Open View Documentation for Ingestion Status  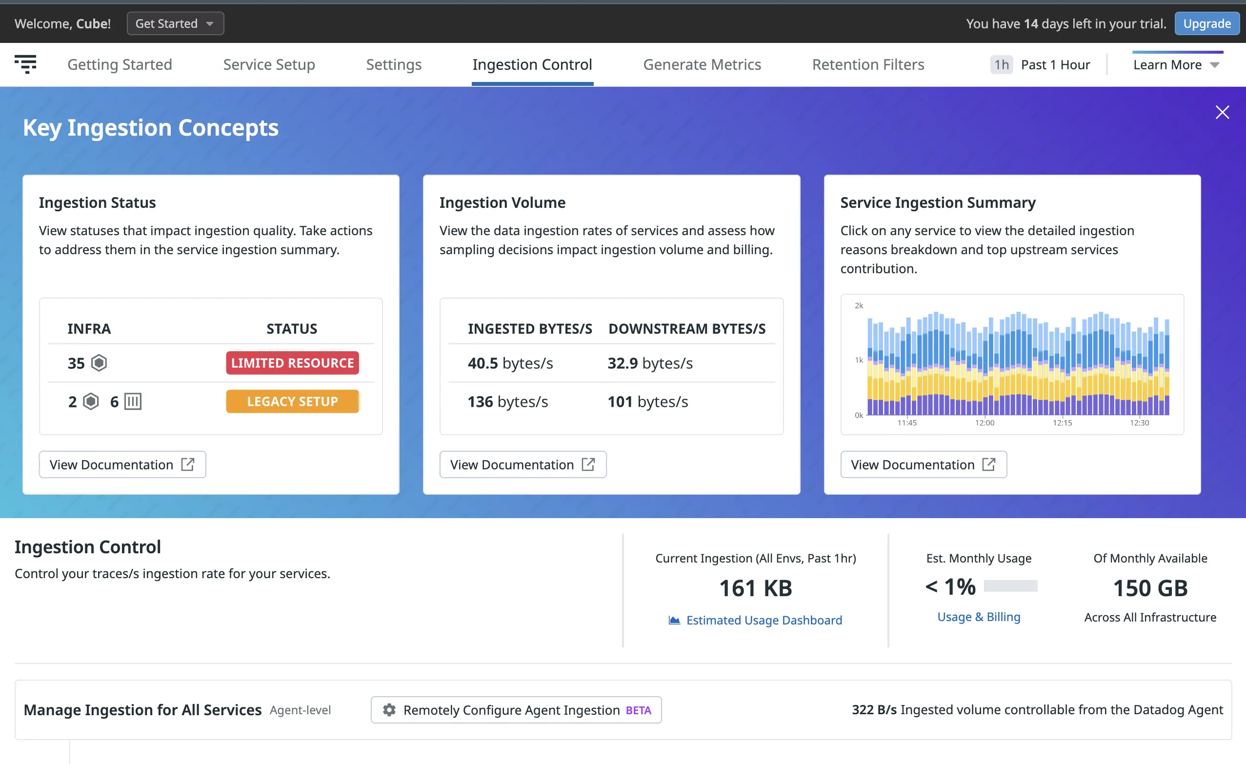pyautogui.click(x=122, y=464)
